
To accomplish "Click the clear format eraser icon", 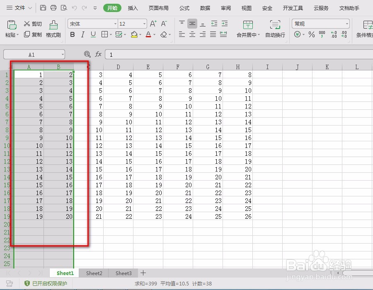I will 164,35.
